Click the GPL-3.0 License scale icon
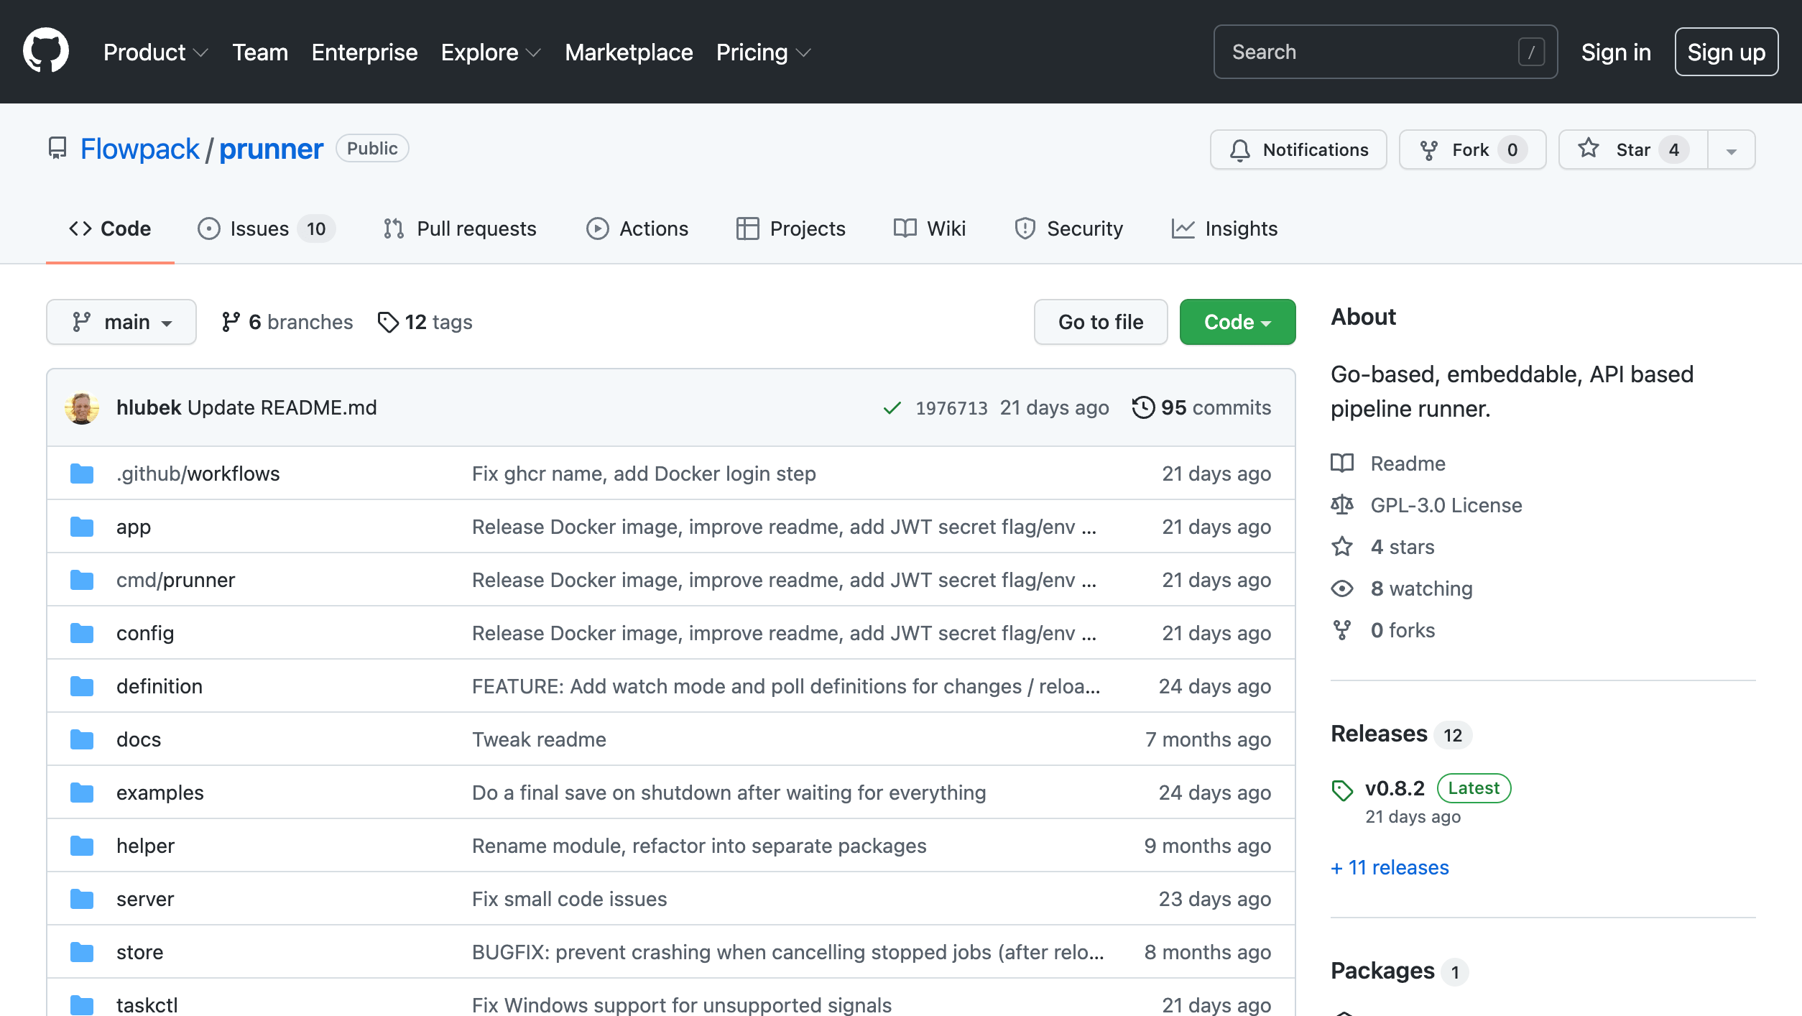The height and width of the screenshot is (1016, 1802). tap(1341, 505)
